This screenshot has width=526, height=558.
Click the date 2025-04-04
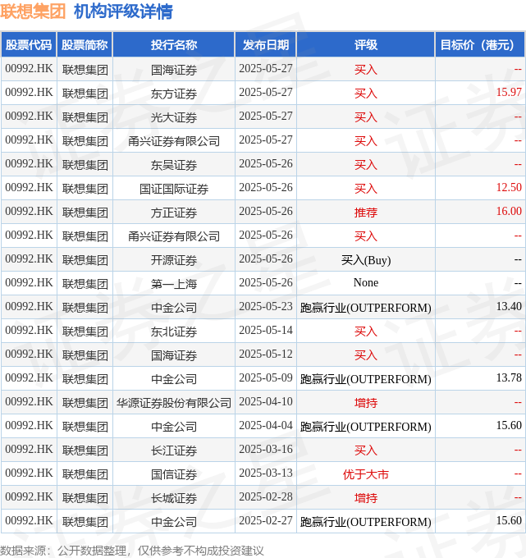[266, 425]
